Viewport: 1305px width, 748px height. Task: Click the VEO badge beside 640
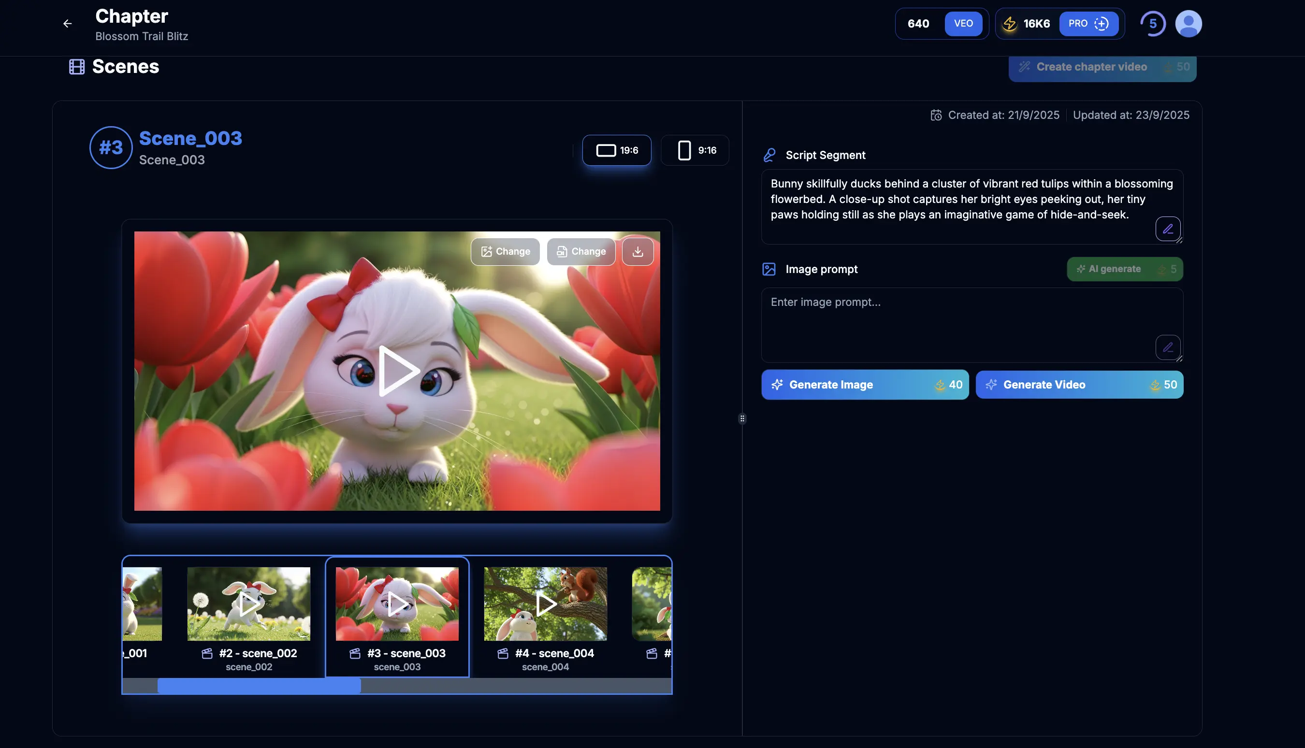click(963, 24)
